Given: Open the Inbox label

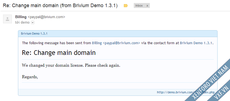Looking at the screenshot, I should (139, 6).
